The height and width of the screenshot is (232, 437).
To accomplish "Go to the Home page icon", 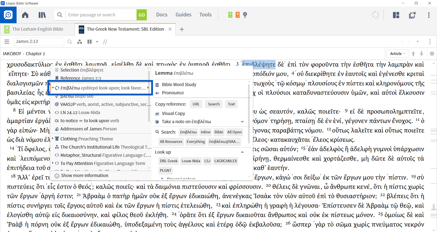I will [x=25, y=15].
